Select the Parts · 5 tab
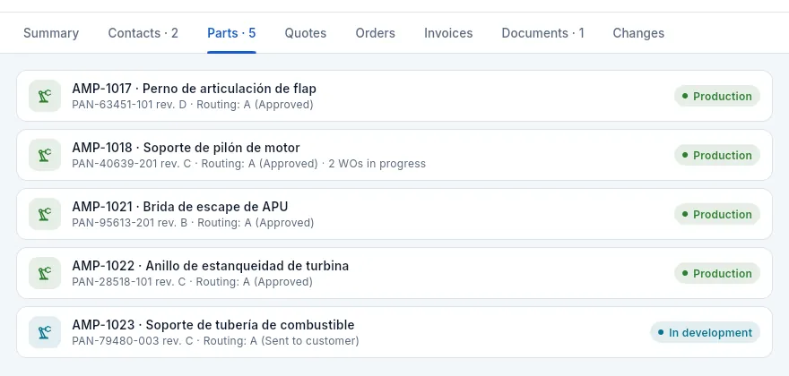789x376 pixels. 231,33
